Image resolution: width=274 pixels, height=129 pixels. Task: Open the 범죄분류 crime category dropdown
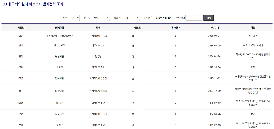point(163,18)
